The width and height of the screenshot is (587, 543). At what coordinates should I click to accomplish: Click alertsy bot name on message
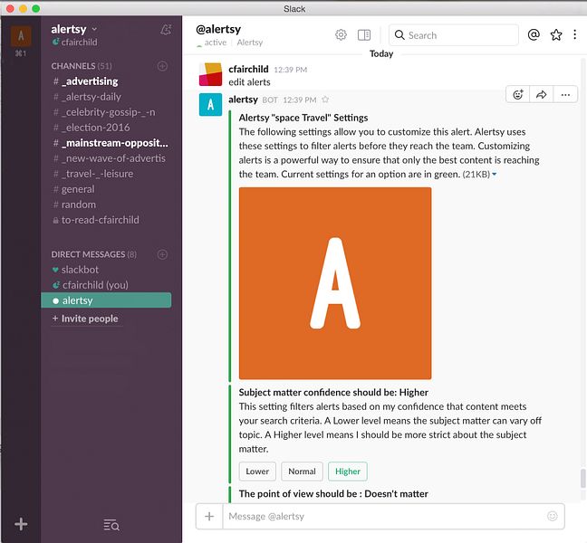point(243,100)
